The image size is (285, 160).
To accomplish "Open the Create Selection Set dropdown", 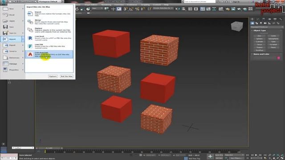I will point(163,8).
